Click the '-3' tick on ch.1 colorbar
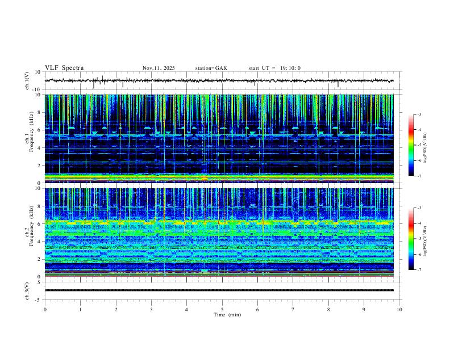This screenshot has height=347, width=450. 419,115
